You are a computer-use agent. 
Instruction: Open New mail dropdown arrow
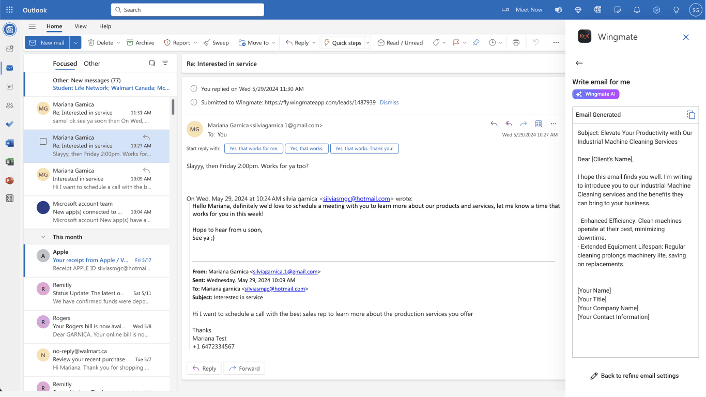[x=75, y=42]
